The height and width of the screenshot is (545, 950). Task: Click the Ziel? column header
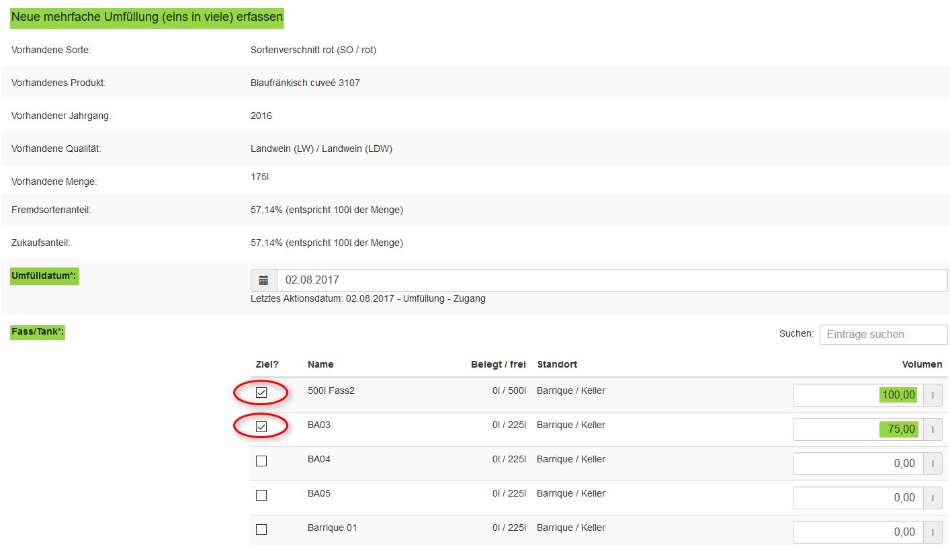267,364
